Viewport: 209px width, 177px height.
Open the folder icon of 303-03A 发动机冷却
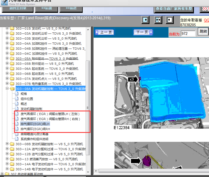coord(12,34)
